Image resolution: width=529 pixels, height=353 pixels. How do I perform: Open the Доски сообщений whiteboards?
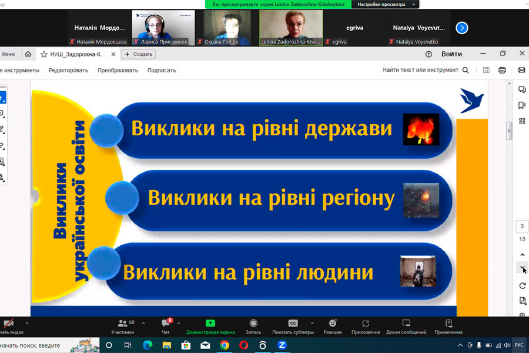click(x=406, y=324)
